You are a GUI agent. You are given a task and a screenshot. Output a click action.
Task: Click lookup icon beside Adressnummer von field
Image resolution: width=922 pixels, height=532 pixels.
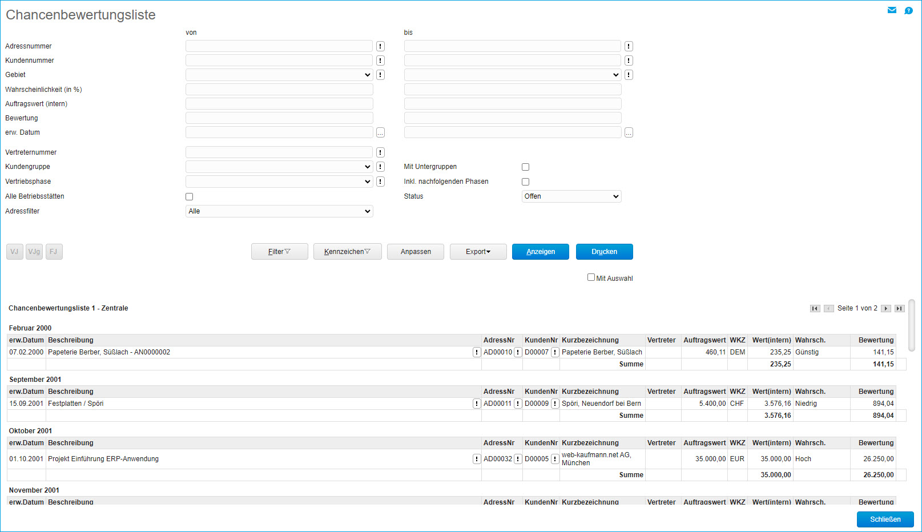point(380,46)
